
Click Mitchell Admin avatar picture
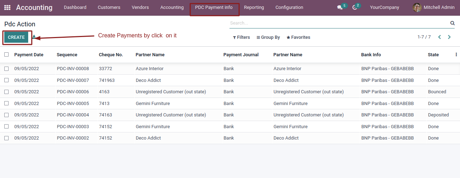pyautogui.click(x=417, y=7)
